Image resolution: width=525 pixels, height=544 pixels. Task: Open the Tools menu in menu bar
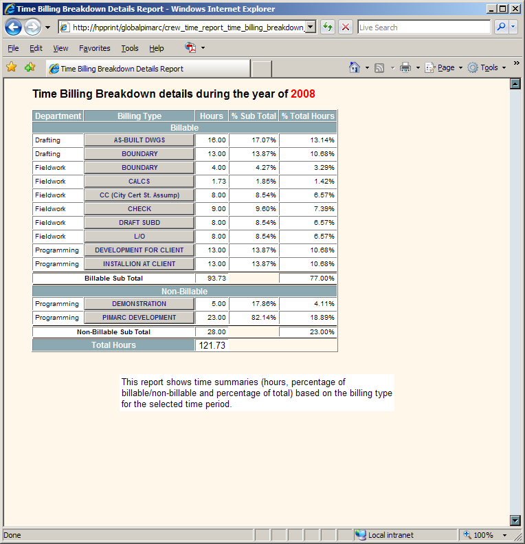130,48
